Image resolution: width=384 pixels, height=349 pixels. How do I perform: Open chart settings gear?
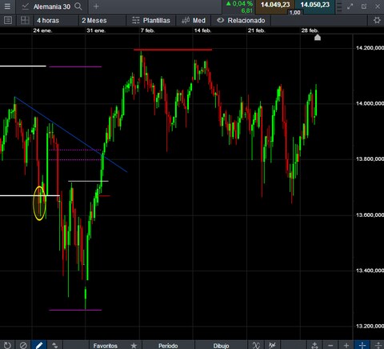(x=377, y=20)
